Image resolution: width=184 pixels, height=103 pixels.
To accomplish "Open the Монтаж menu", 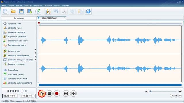I will pos(19,5).
